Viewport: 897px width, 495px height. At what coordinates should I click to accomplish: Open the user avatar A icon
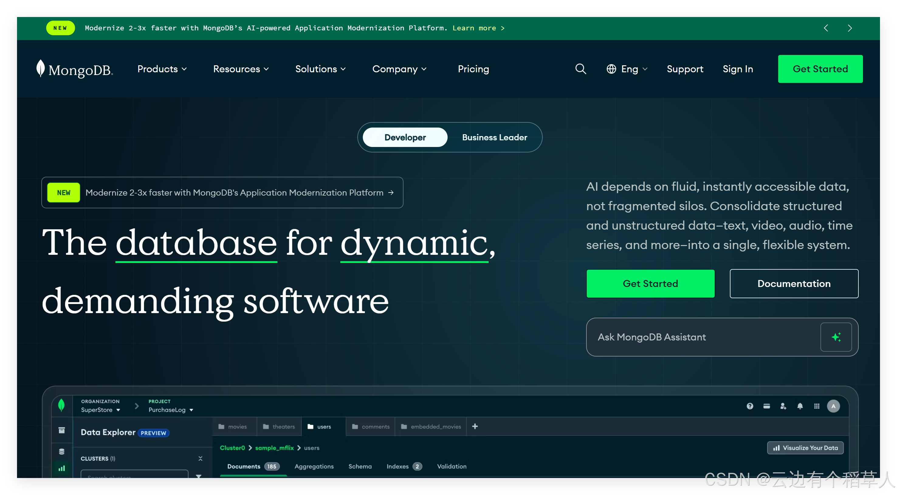(833, 406)
